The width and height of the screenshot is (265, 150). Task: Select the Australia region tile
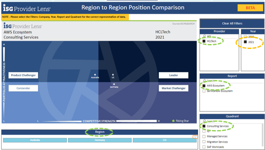[35, 140]
